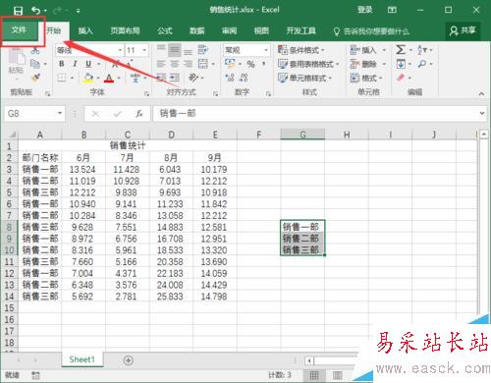Click the Copy icon
Screen dimensions: 491x383
[35, 64]
